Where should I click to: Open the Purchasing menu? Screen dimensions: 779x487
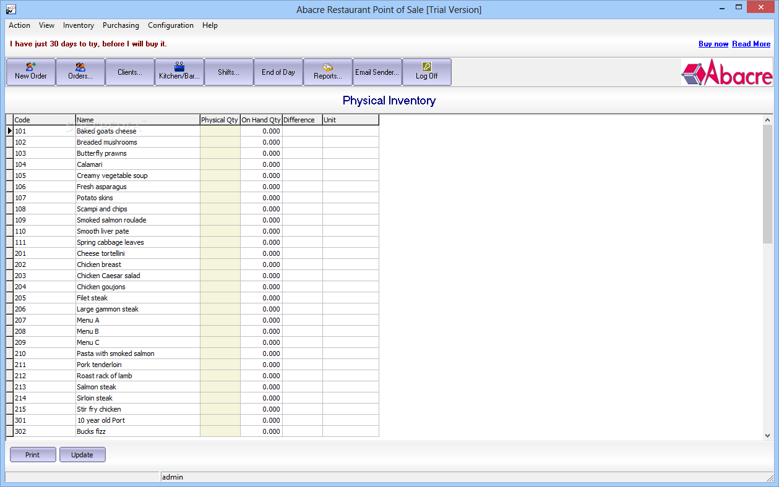tap(121, 25)
